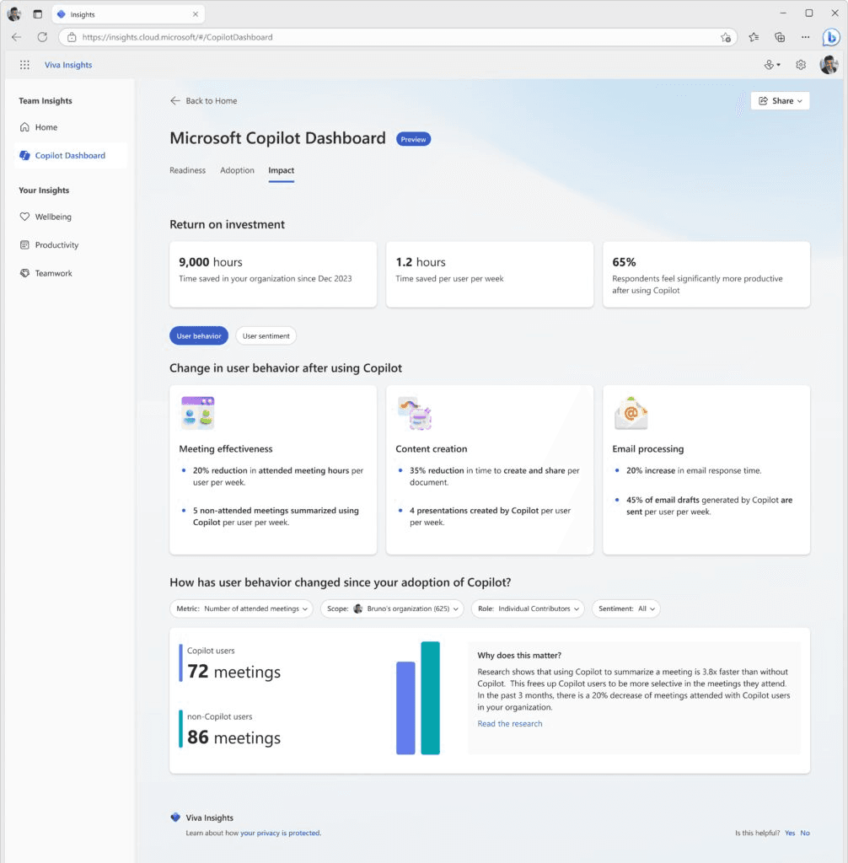Click Viva Insights header link
This screenshot has height=863, width=848.
(68, 65)
